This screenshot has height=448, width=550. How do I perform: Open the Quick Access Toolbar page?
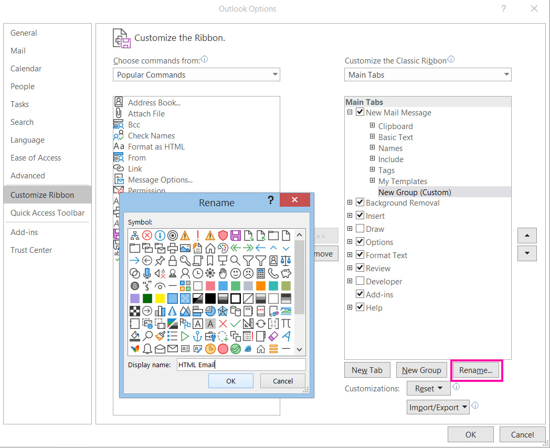pyautogui.click(x=47, y=213)
